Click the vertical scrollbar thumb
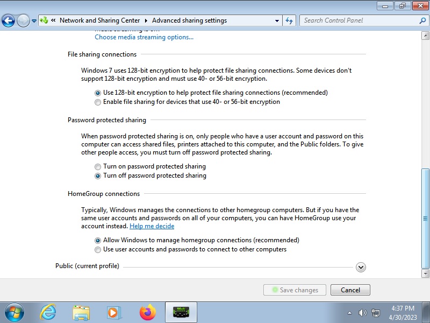Image resolution: width=430 pixels, height=323 pixels. coord(425,219)
